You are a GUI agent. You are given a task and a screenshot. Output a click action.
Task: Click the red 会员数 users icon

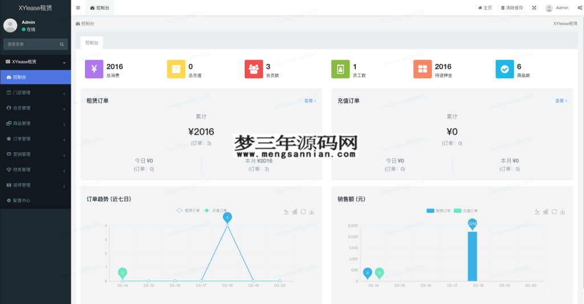tap(254, 69)
